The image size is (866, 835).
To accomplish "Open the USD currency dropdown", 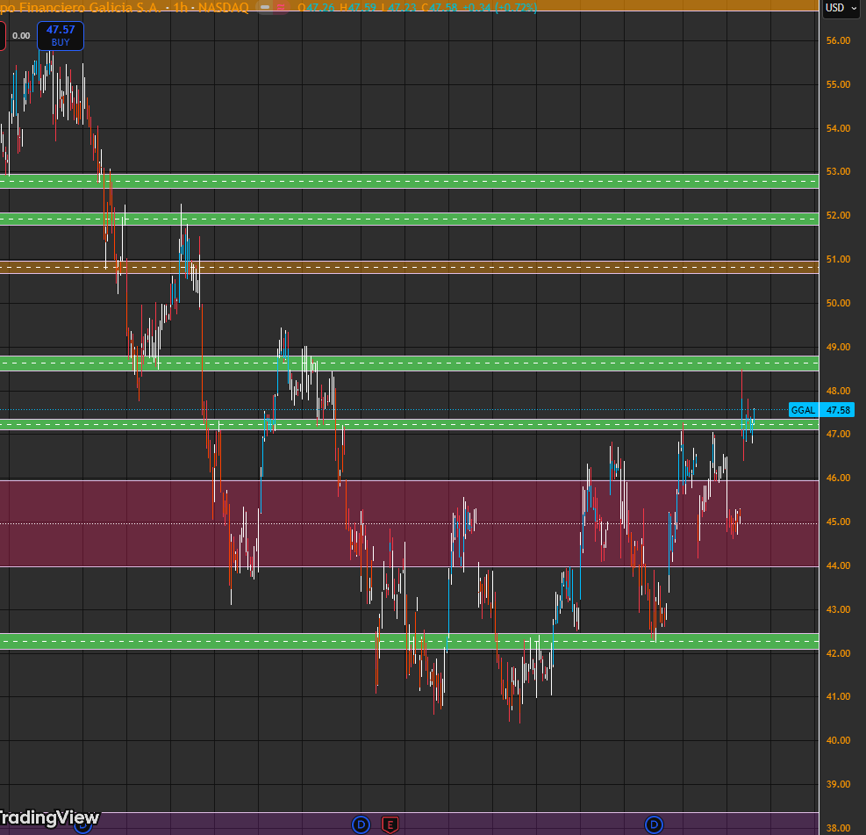I will [840, 8].
